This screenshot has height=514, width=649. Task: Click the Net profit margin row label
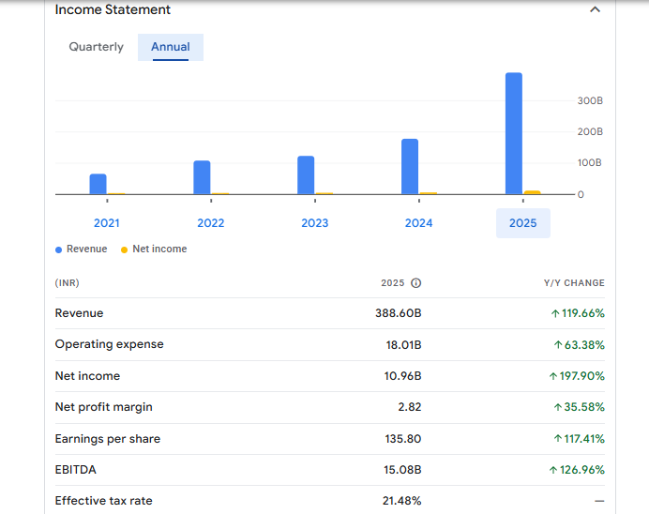[x=103, y=407]
